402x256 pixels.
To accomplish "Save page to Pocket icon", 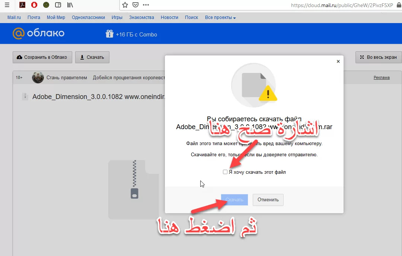I will pyautogui.click(x=135, y=5).
